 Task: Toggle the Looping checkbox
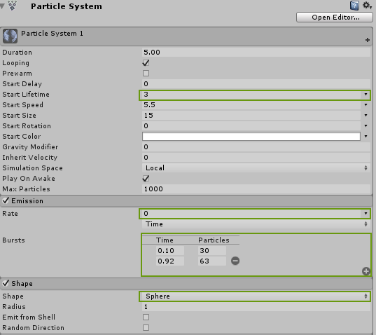pyautogui.click(x=146, y=63)
